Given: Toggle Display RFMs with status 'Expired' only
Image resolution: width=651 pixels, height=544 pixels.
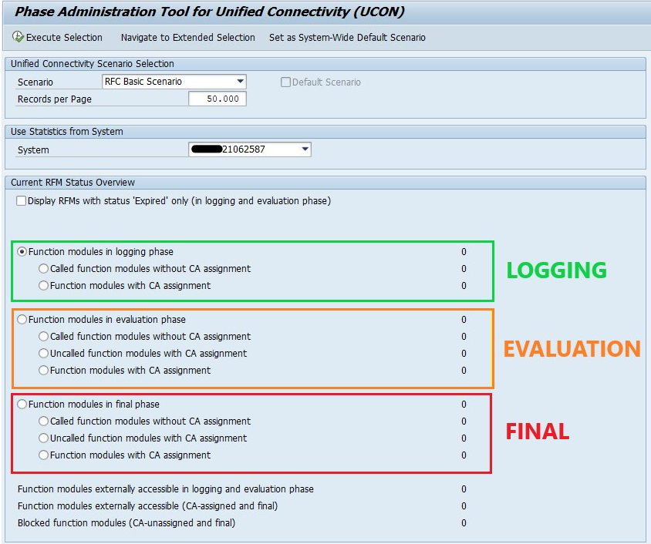Looking at the screenshot, I should tap(20, 201).
